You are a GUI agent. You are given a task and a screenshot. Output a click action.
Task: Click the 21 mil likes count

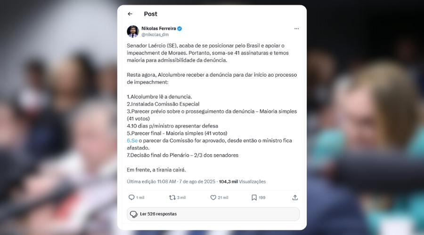(x=223, y=198)
